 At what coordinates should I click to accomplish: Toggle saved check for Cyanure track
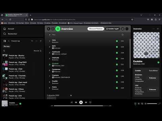[x=117, y=76]
